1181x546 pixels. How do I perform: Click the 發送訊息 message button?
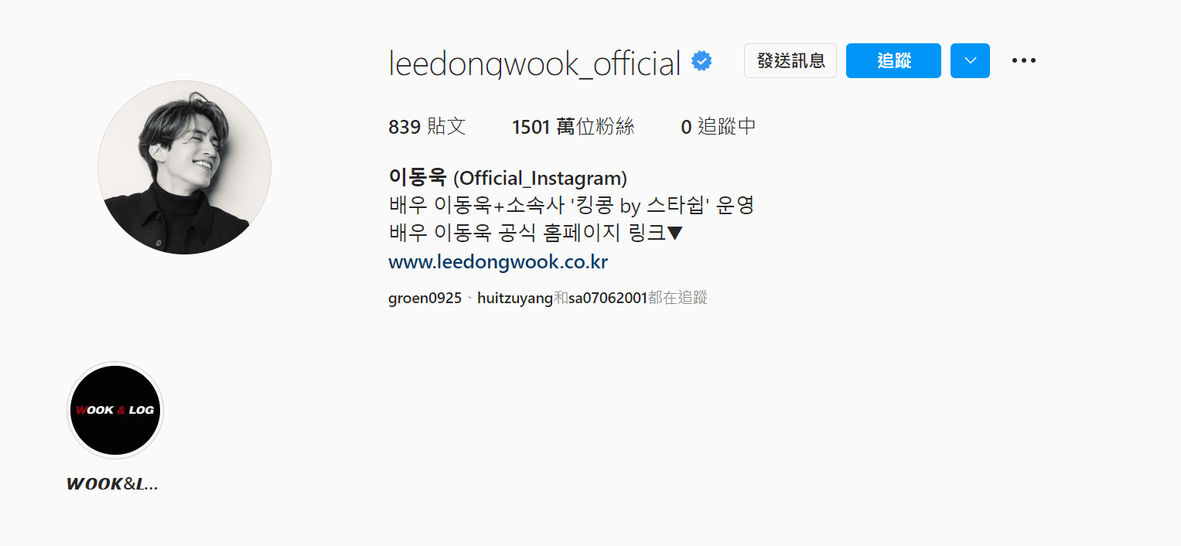click(790, 61)
